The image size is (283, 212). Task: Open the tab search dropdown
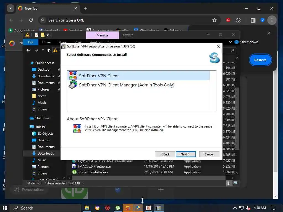pyautogui.click(x=10, y=9)
